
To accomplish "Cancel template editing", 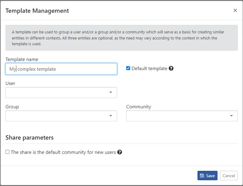I will pos(229,176).
